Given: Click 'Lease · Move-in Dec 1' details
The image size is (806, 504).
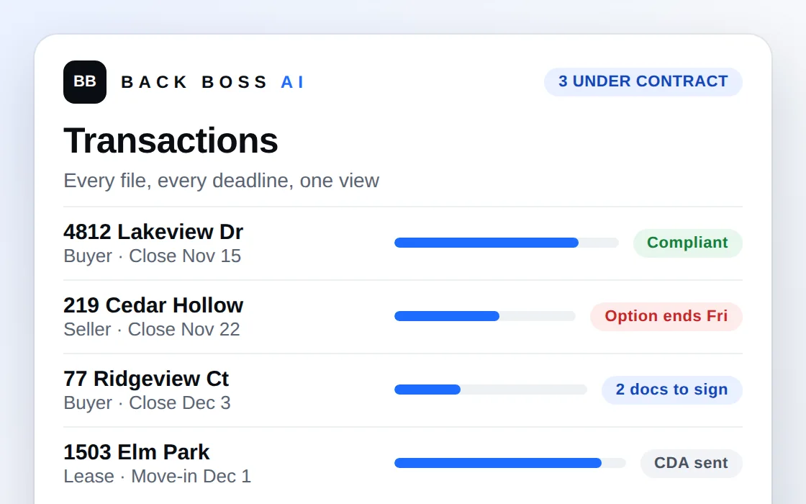Looking at the screenshot, I should pyautogui.click(x=158, y=476).
